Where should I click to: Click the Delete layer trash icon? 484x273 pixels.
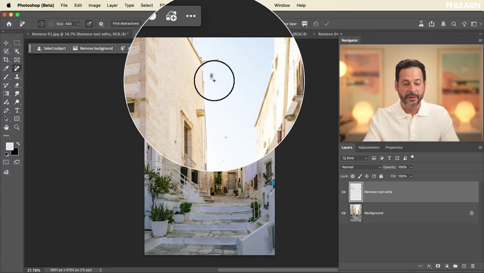click(473, 266)
